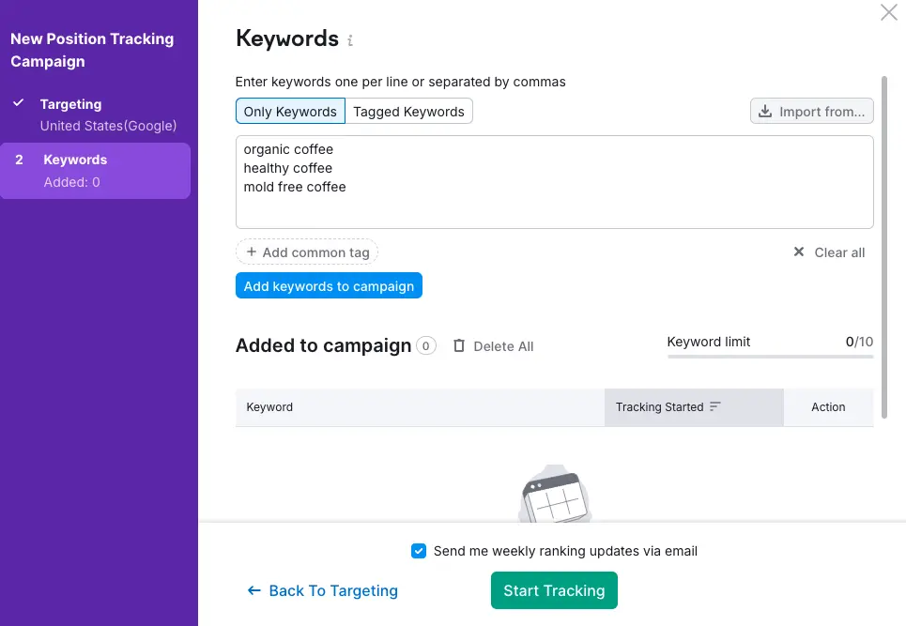Close the campaign setup dialog
The width and height of the screenshot is (906, 626).
pyautogui.click(x=888, y=13)
